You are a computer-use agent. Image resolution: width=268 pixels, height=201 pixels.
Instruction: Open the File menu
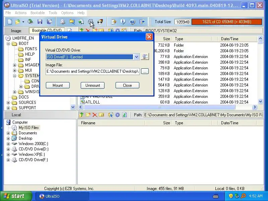(x=8, y=13)
